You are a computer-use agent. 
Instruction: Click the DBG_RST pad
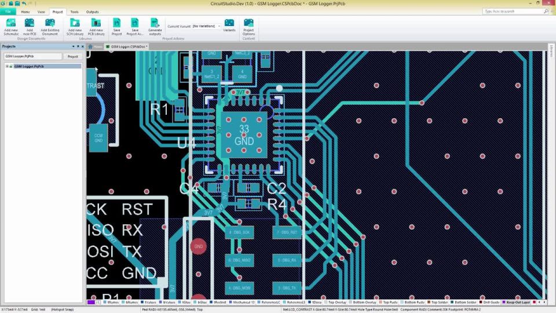click(287, 232)
